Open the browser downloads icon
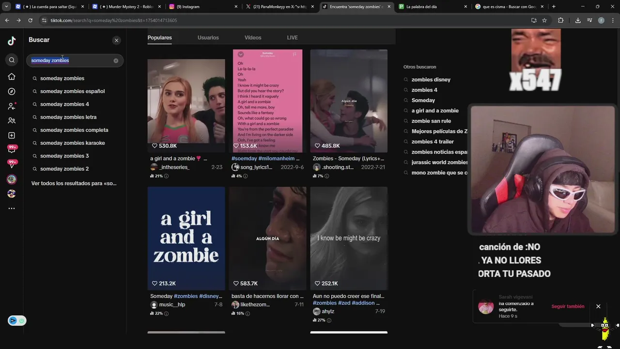The width and height of the screenshot is (620, 349). (x=578, y=20)
